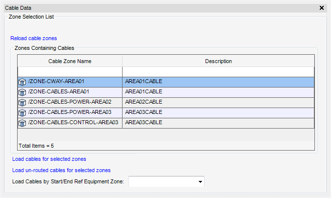Click the zone icon beside /ZONE-CABLES-AREA01
Image resolution: width=331 pixels, height=198 pixels.
click(22, 92)
